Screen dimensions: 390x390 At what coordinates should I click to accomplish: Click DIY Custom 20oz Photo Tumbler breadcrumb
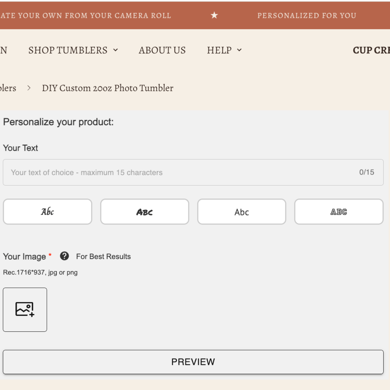(108, 88)
